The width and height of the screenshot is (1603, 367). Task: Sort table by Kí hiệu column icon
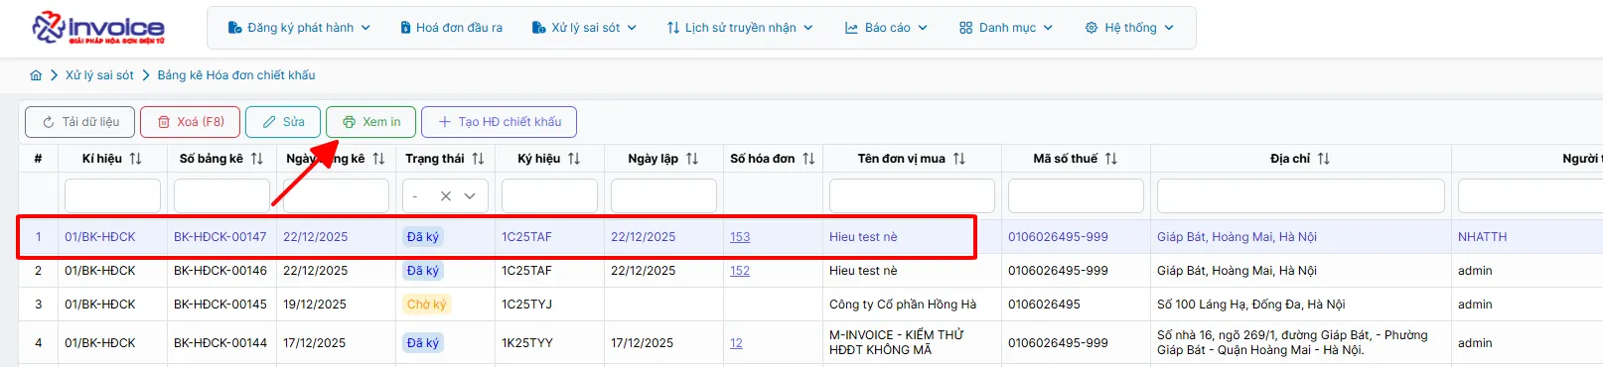[136, 159]
